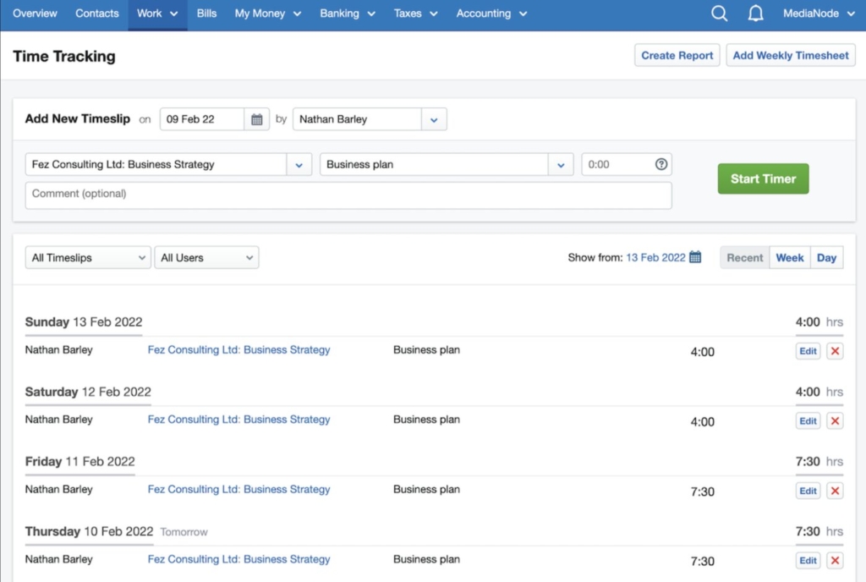
Task: Delete Thursday's timeslip with the red X
Action: coord(835,560)
